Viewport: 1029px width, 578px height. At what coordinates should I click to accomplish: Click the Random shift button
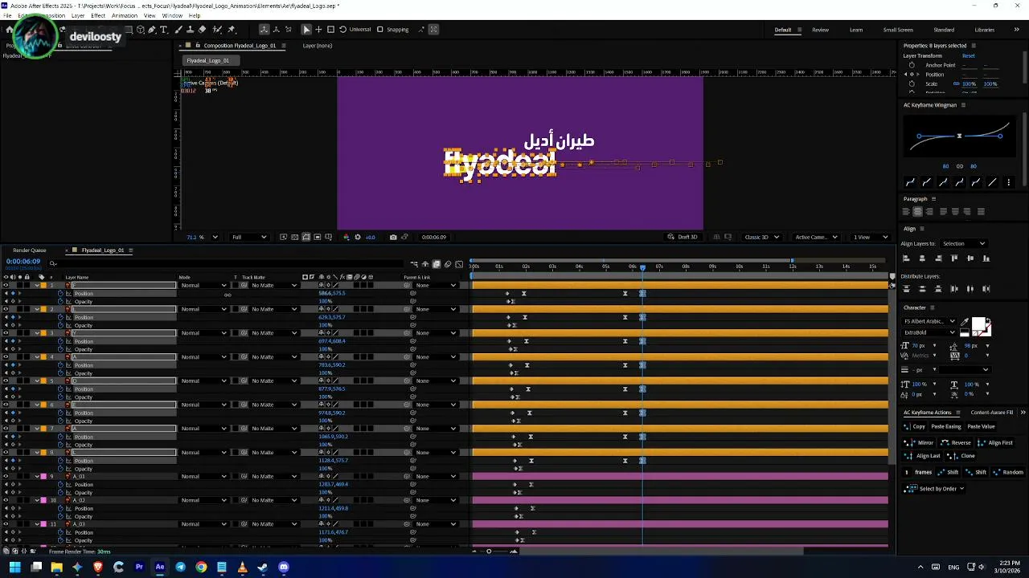tap(1009, 472)
